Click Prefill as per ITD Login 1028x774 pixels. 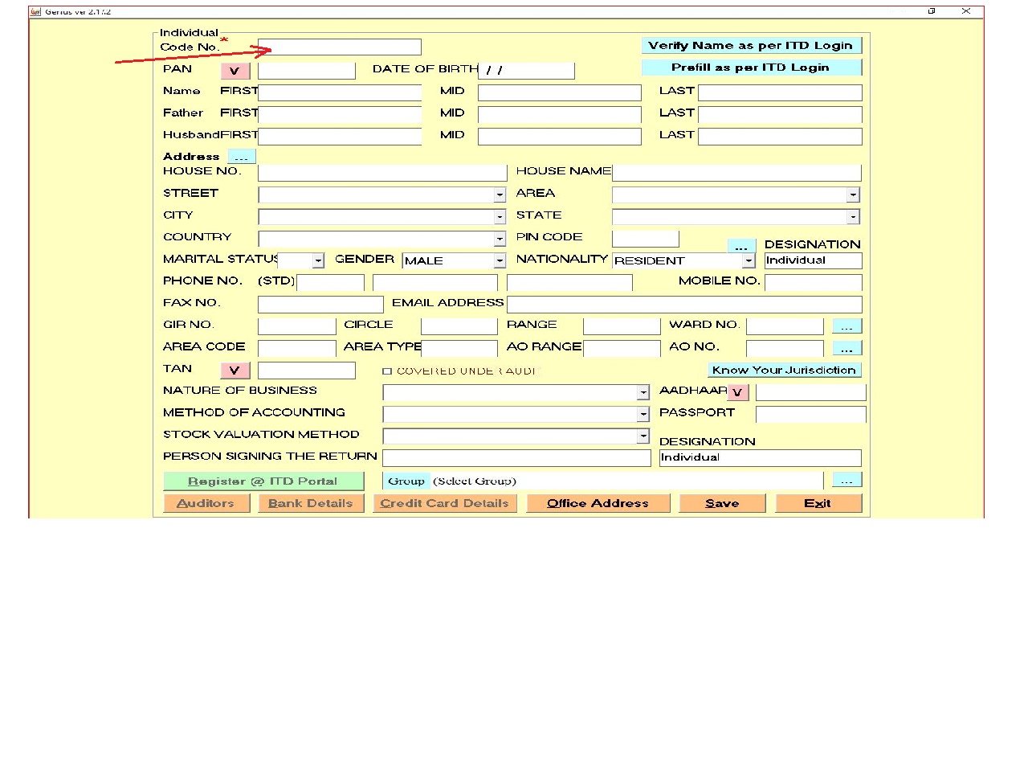(x=751, y=68)
